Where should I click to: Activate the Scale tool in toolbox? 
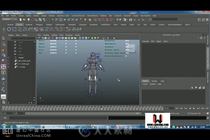click(3, 67)
